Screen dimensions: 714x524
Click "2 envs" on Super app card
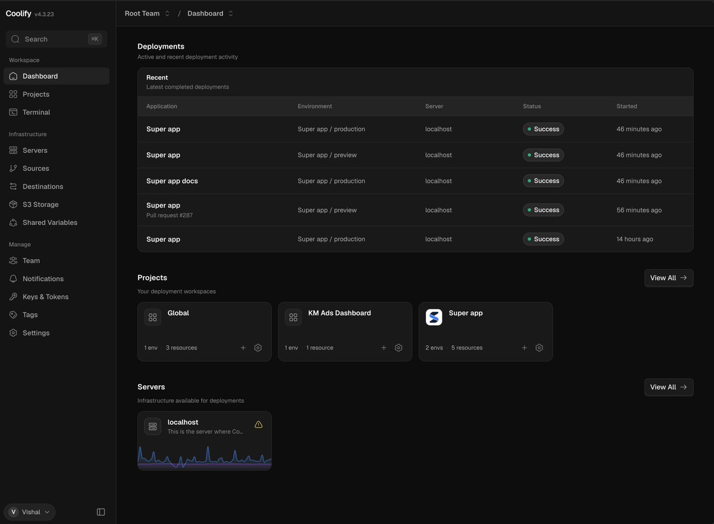pos(434,348)
